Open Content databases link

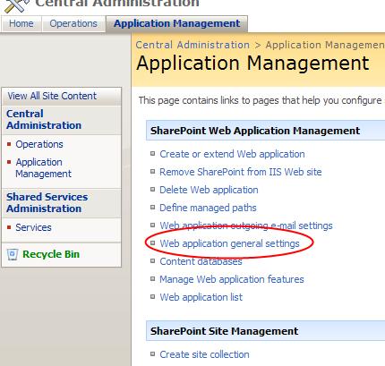pos(201,261)
